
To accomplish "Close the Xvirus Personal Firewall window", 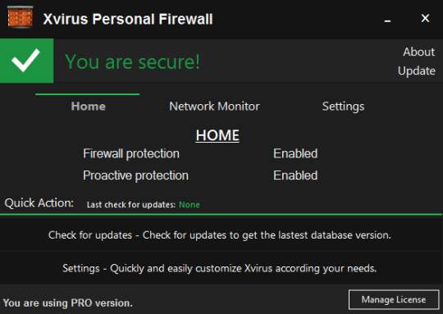I will (x=425, y=19).
